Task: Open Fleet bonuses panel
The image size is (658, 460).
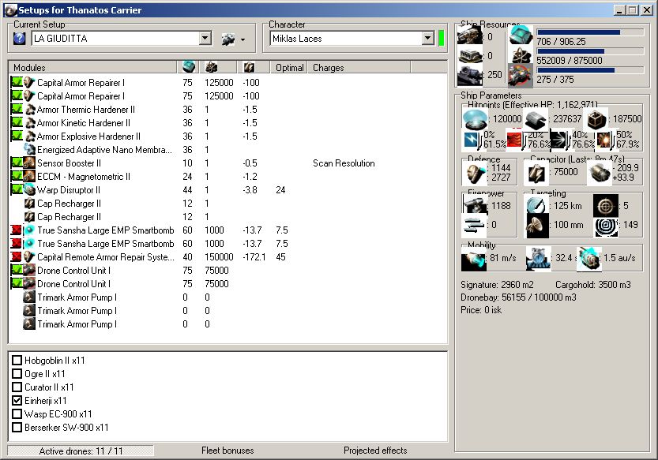Action: (227, 451)
